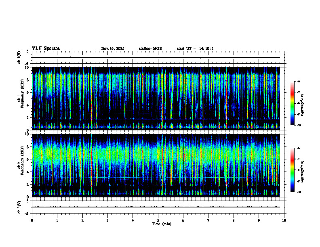Click the "-10" label on ch.1 color bar

click(x=299, y=126)
